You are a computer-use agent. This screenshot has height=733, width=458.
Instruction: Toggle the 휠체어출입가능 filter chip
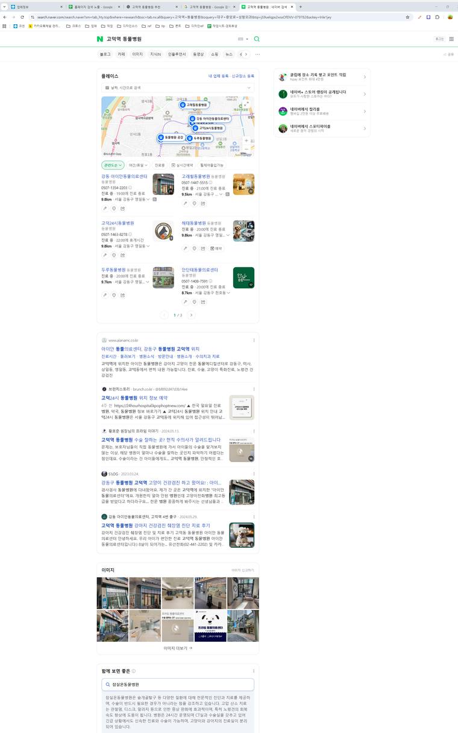pyautogui.click(x=212, y=165)
